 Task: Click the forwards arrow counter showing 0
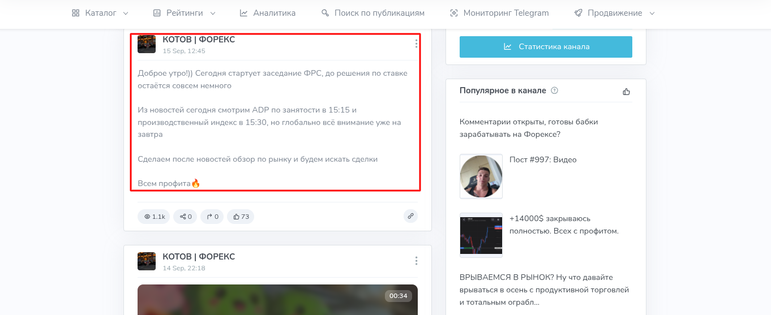pos(212,216)
